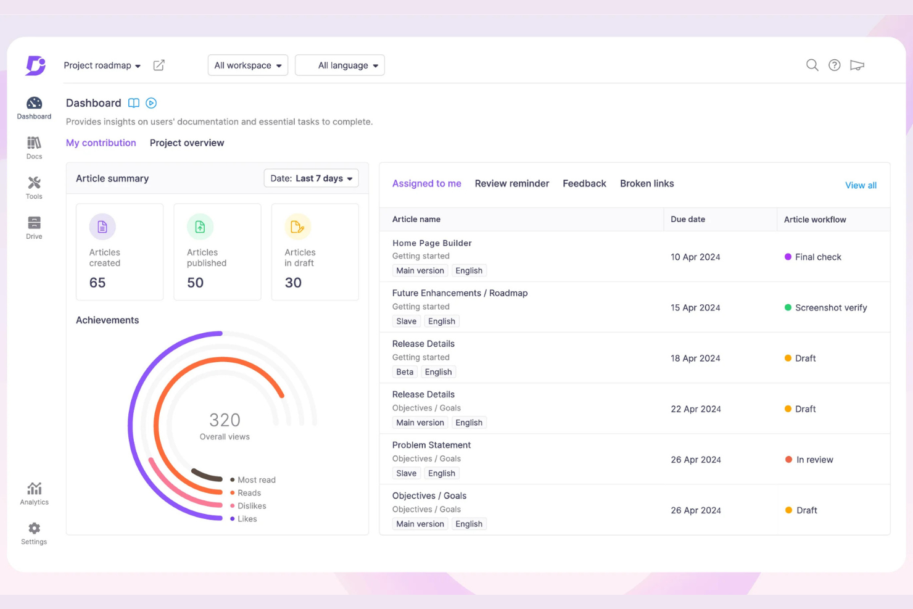
Task: Click the announcements megaphone icon
Action: click(857, 65)
